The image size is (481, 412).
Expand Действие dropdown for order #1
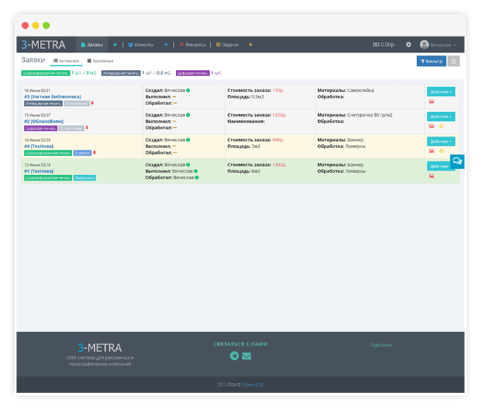point(439,166)
